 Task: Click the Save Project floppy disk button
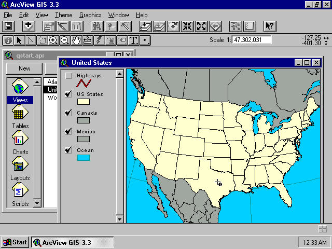pos(8,26)
